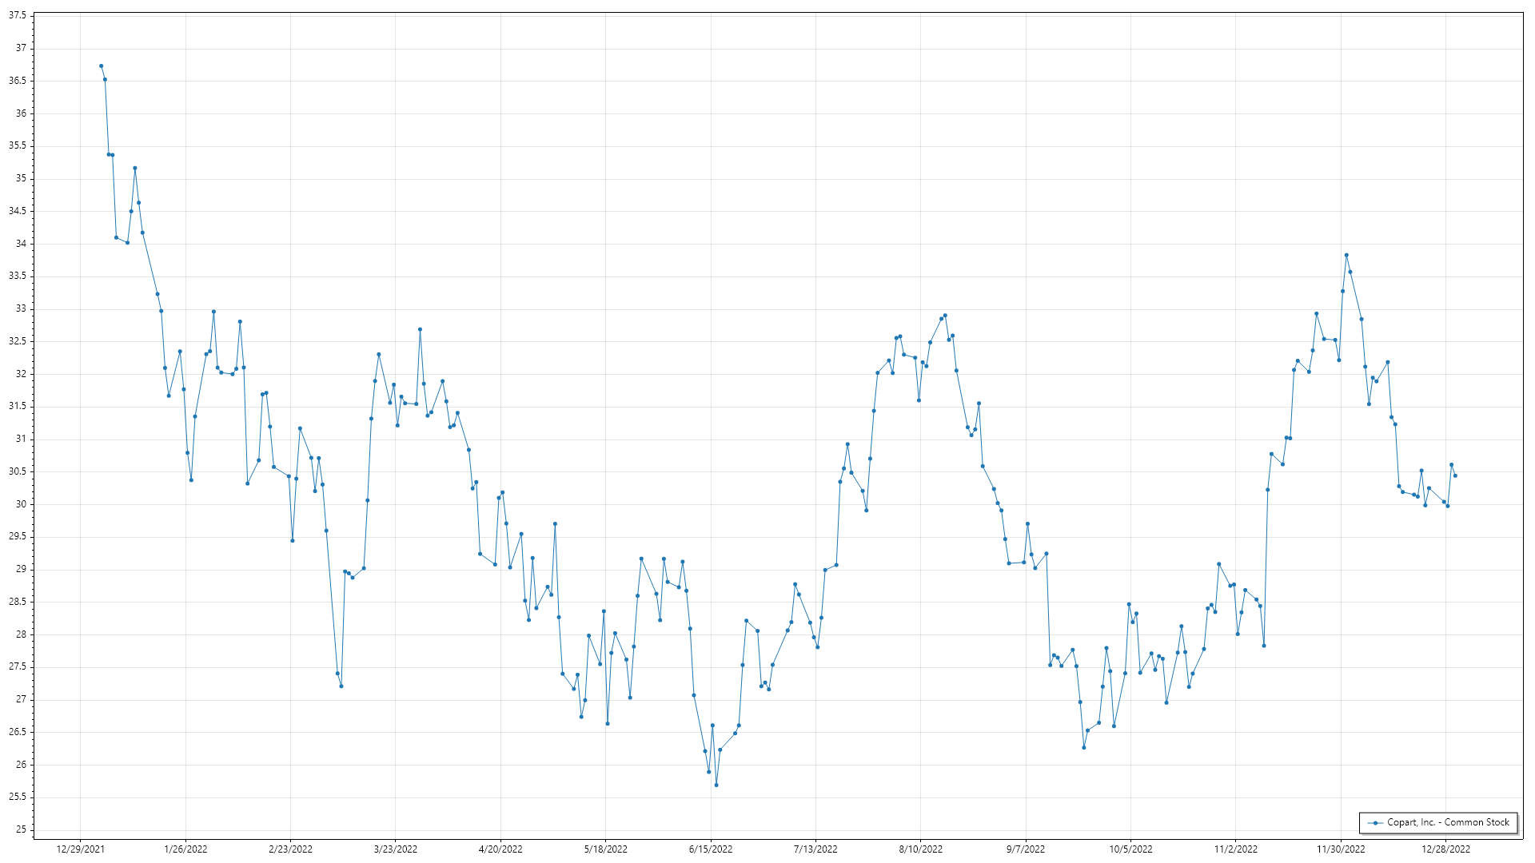Click the 12/28/2022 date label
This screenshot has width=1535, height=863.
pos(1445,849)
